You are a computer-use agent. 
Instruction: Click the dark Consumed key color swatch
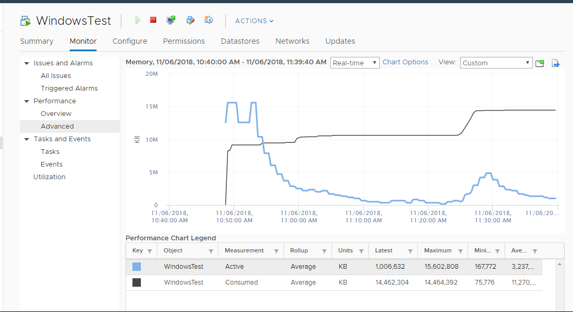137,282
